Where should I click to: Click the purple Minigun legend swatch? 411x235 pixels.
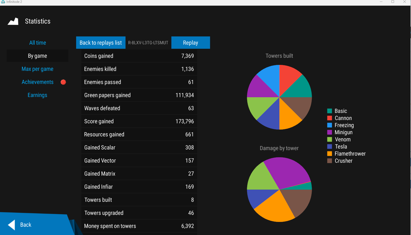[329, 132]
